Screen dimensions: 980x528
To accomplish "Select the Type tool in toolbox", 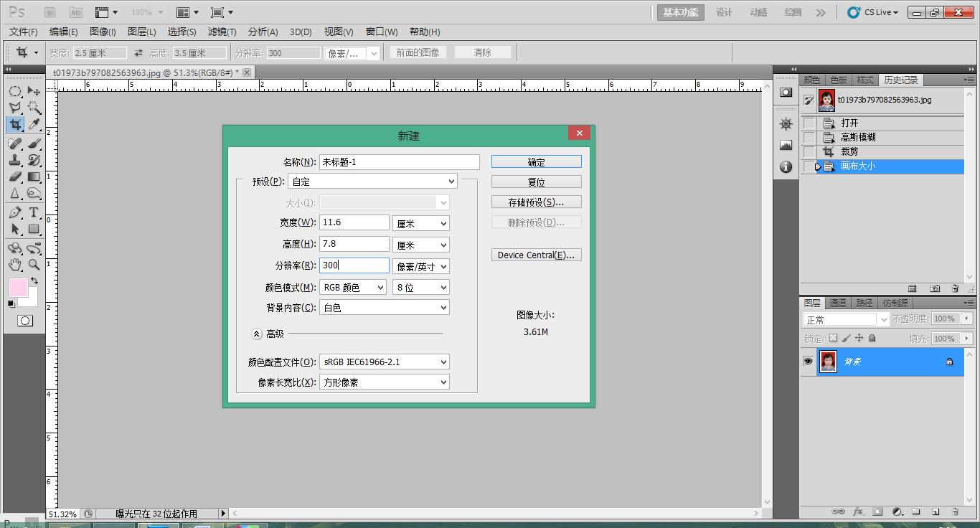I will coord(34,213).
